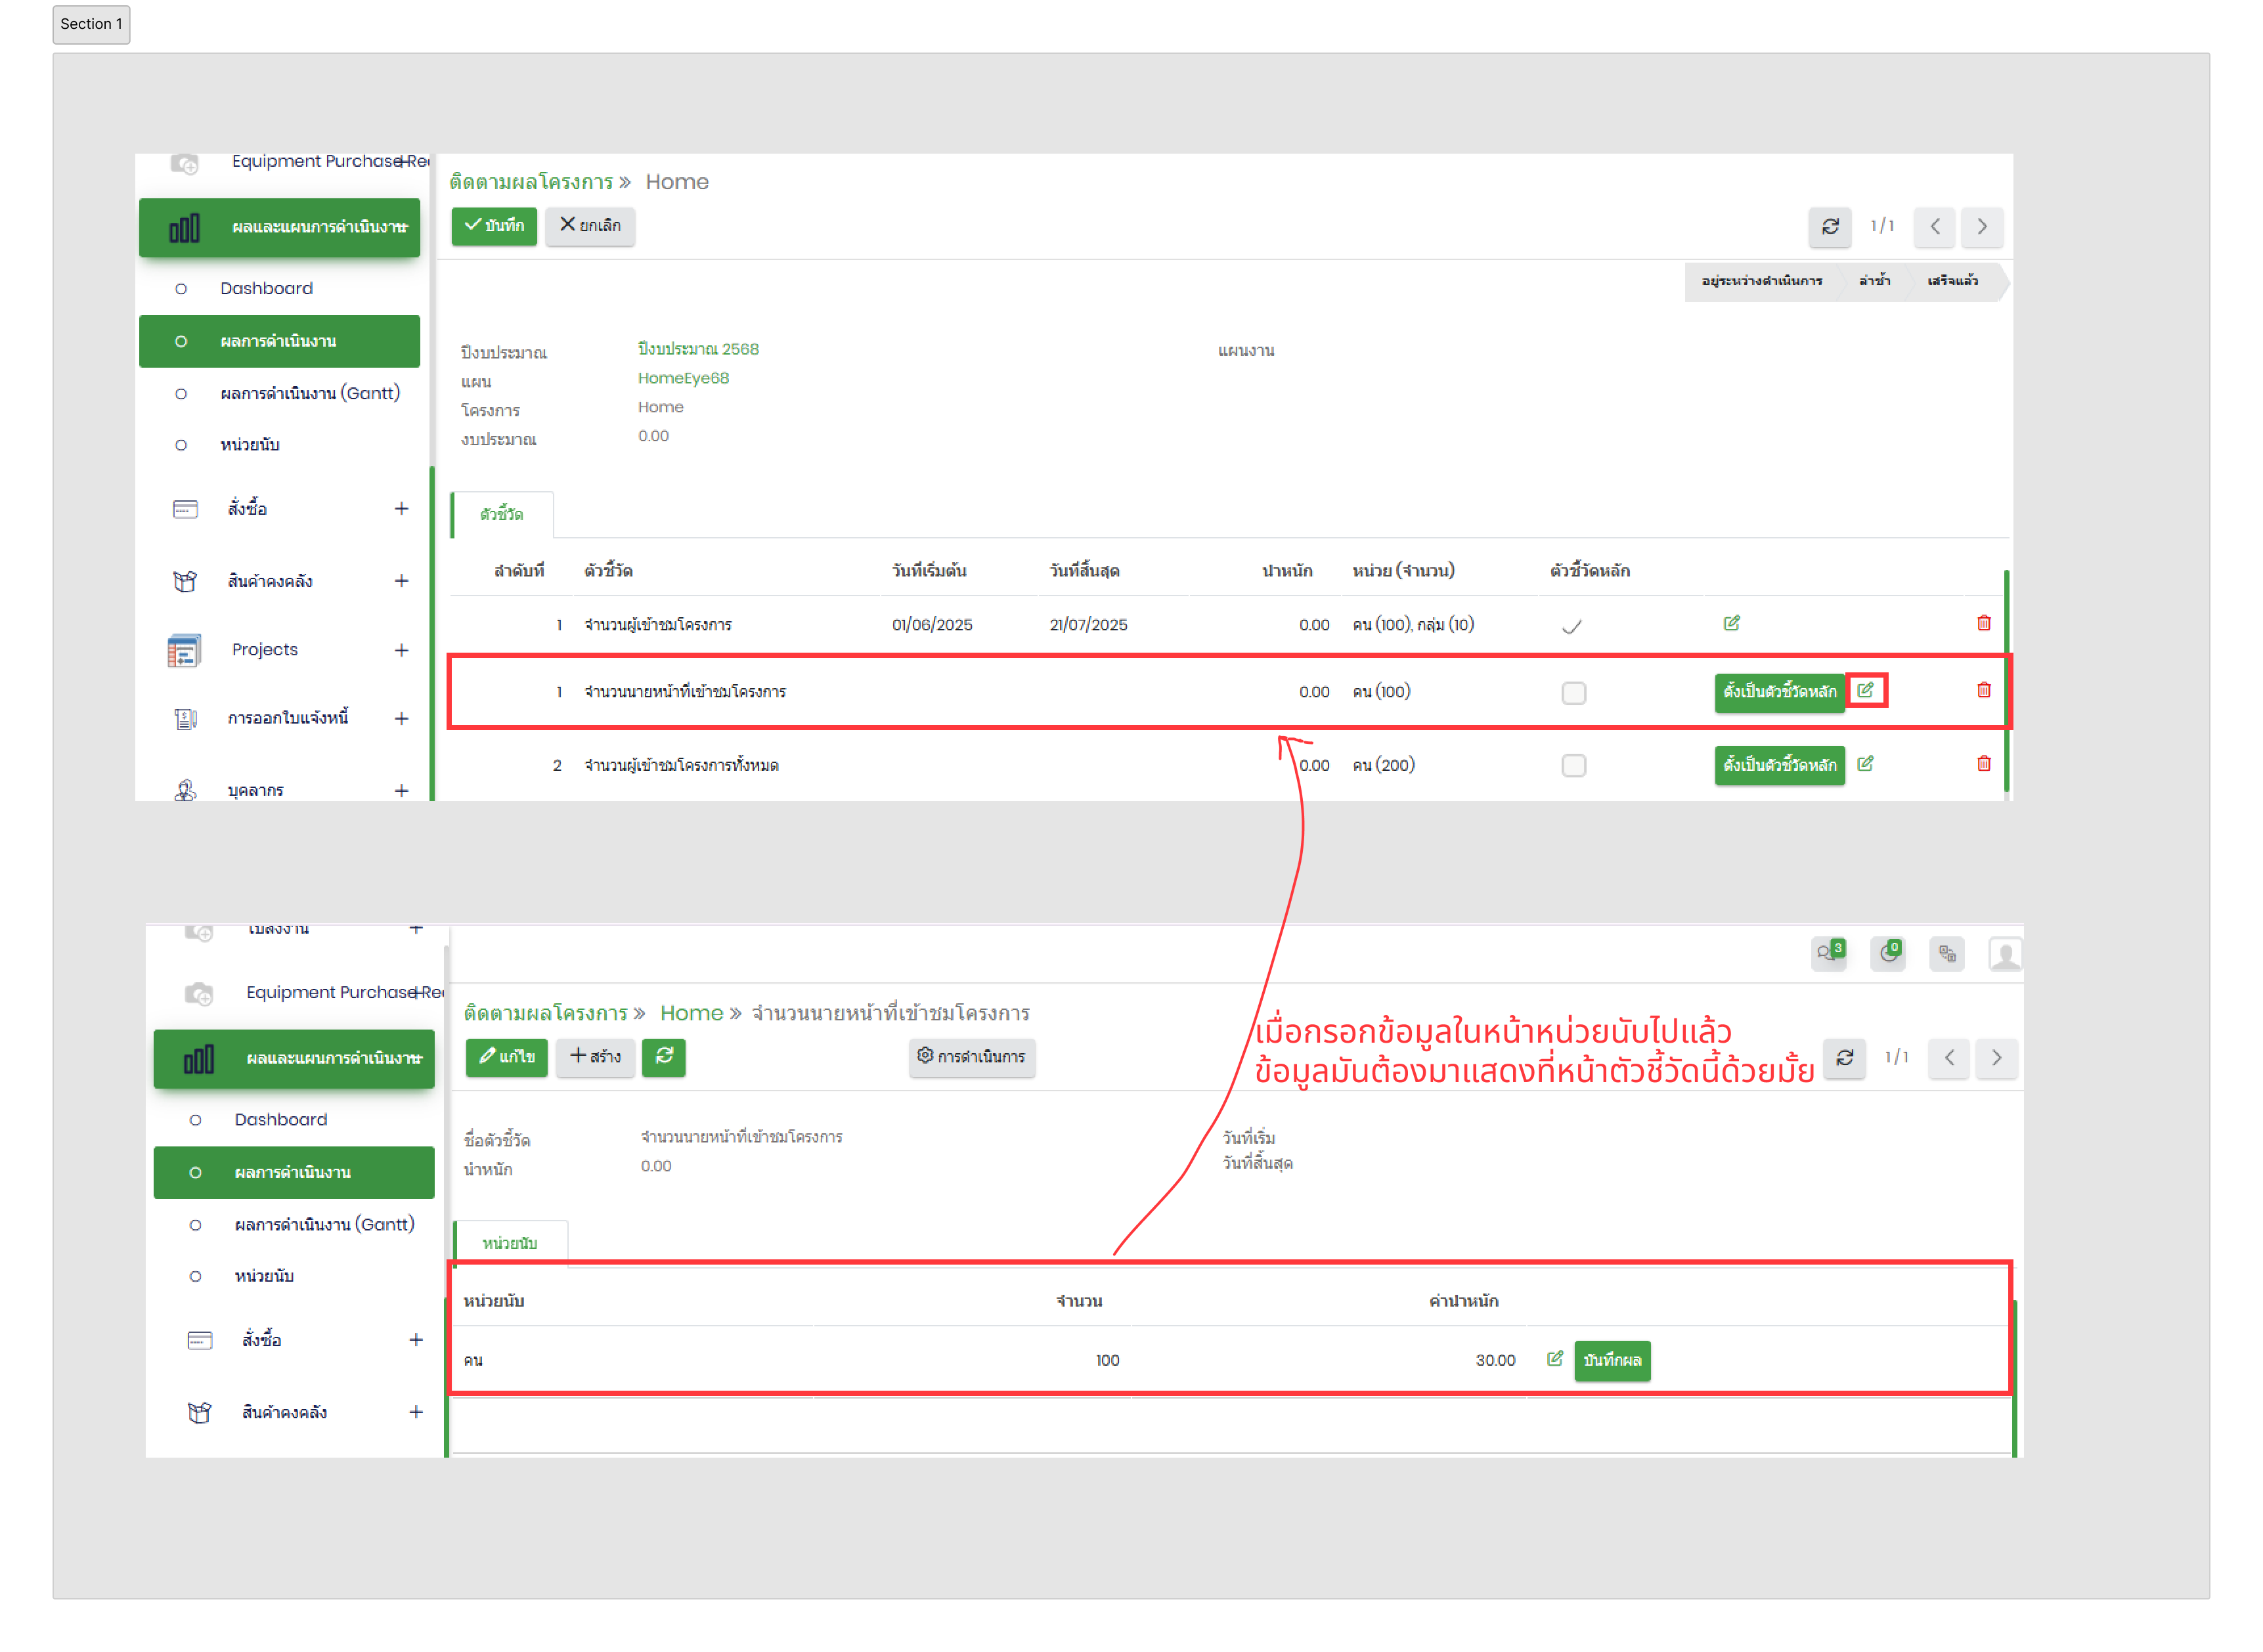The image size is (2263, 1652).
Task: Click user profile avatar icon
Action: point(2005,954)
